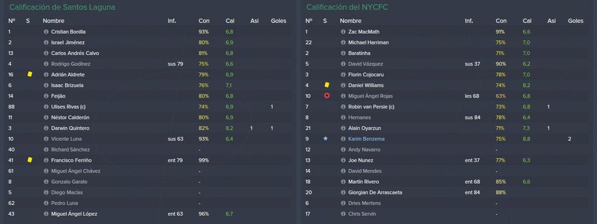Screen dimensions: 597x224
Task: Click info icon beside Cristian Bonilla
Action: [46, 32]
